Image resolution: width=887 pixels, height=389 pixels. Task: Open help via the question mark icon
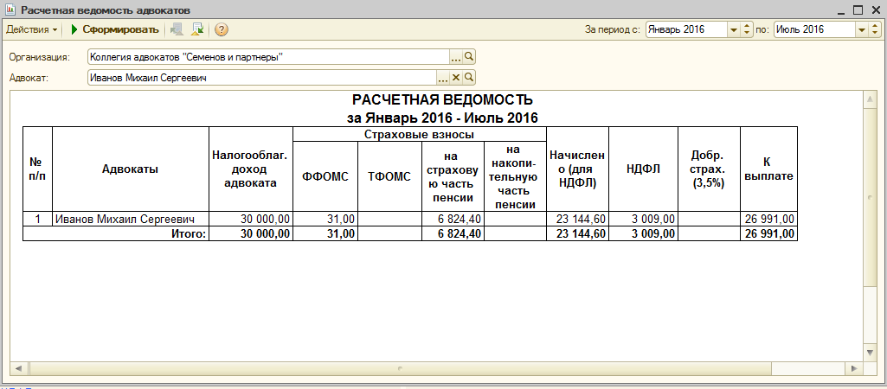point(222,29)
